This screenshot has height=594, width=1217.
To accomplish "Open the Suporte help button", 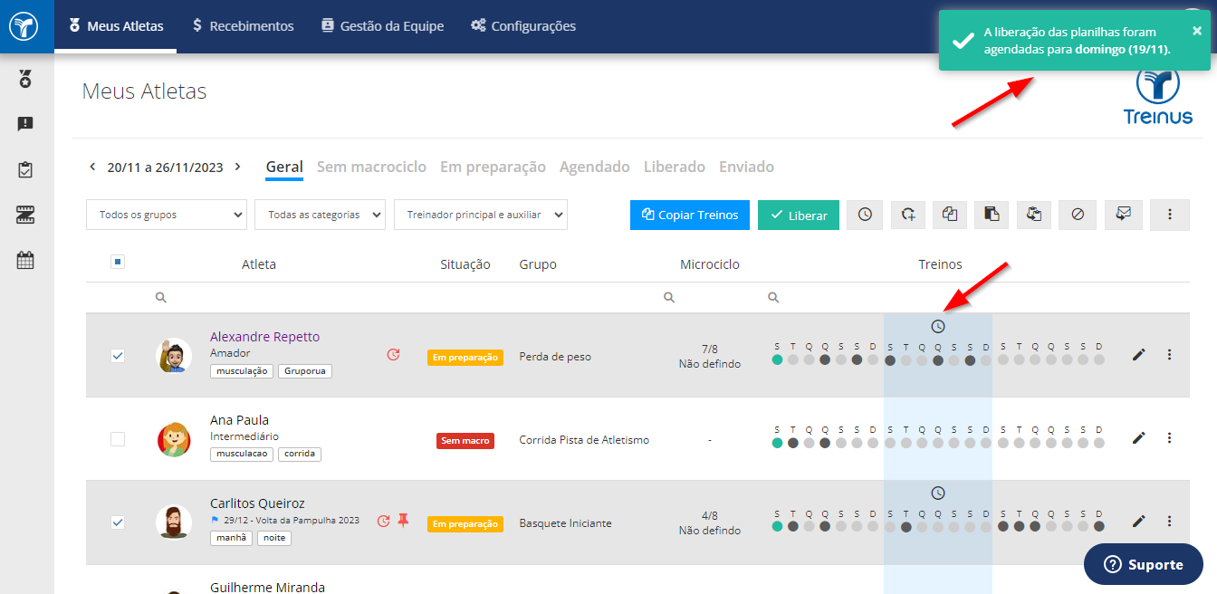I will pos(1144,564).
